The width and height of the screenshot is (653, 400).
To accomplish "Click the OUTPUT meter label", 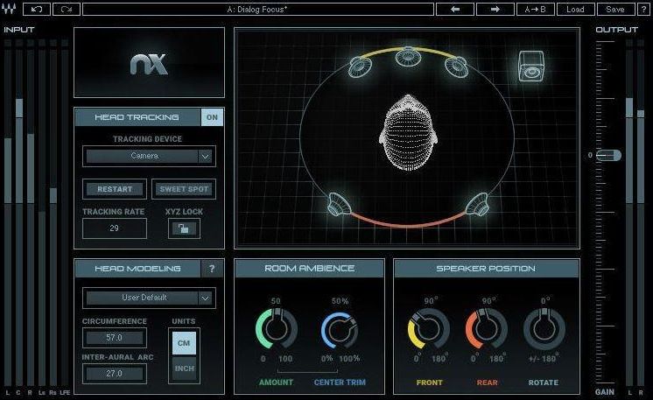I will point(617,30).
